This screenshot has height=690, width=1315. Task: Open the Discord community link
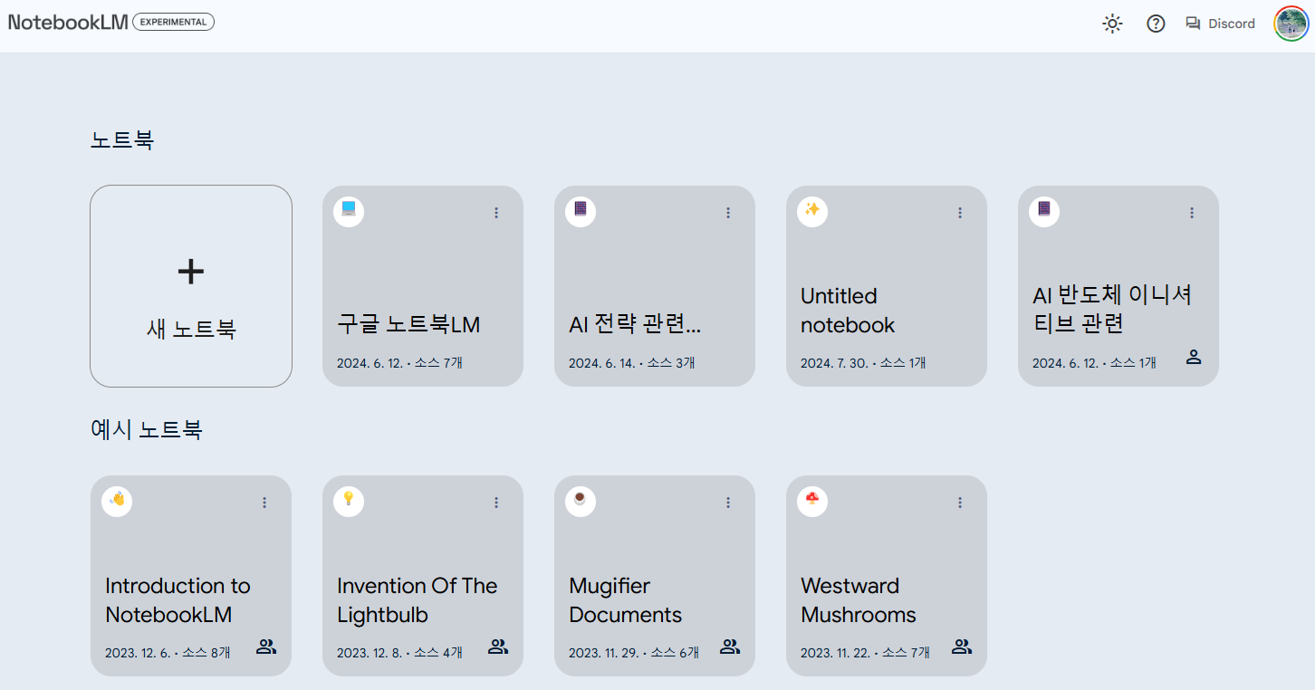click(x=1221, y=24)
